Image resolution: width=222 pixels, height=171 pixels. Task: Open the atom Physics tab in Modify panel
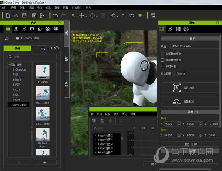[x=186, y=29]
